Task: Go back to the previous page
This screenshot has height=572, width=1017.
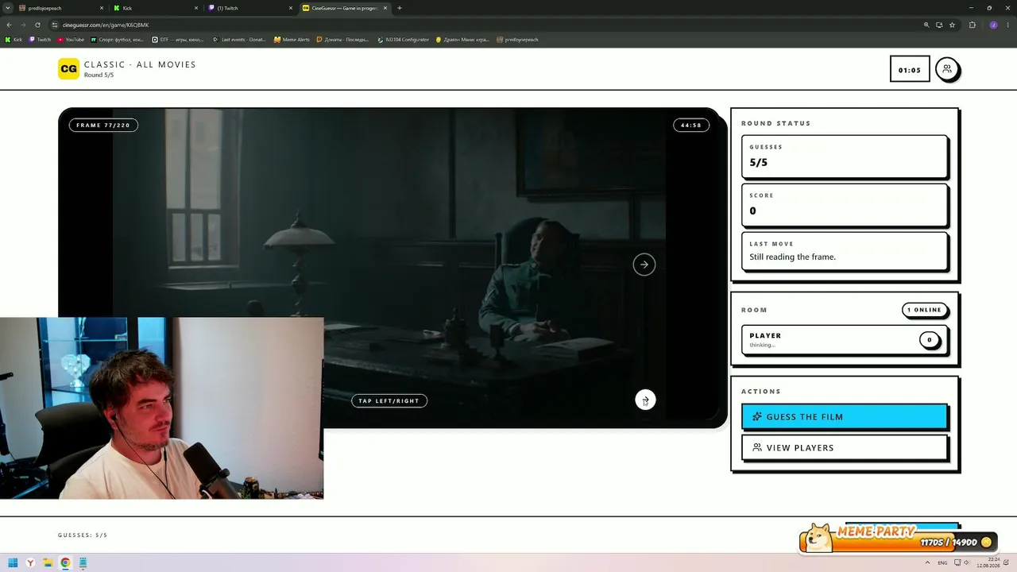Action: coord(10,25)
